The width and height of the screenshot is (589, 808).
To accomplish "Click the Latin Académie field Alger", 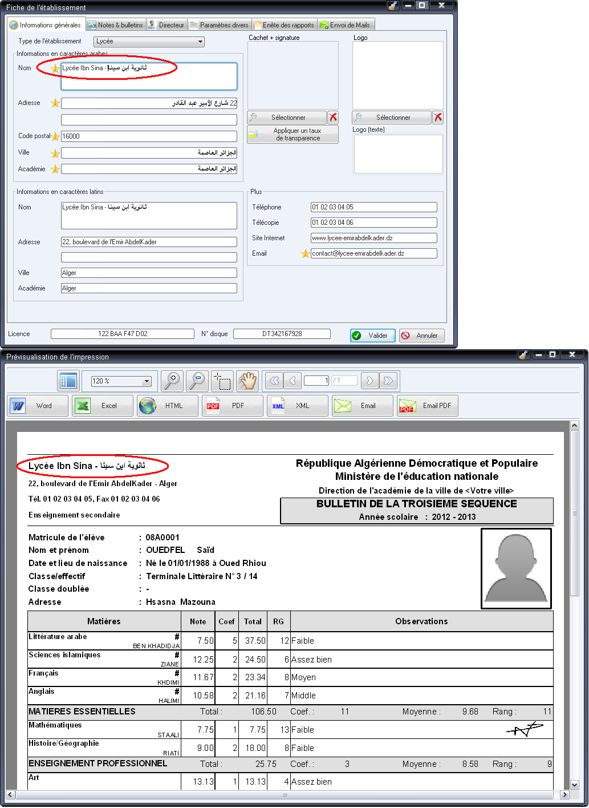I will pos(149,288).
